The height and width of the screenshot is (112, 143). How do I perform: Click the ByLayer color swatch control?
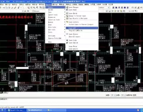click(36, 11)
